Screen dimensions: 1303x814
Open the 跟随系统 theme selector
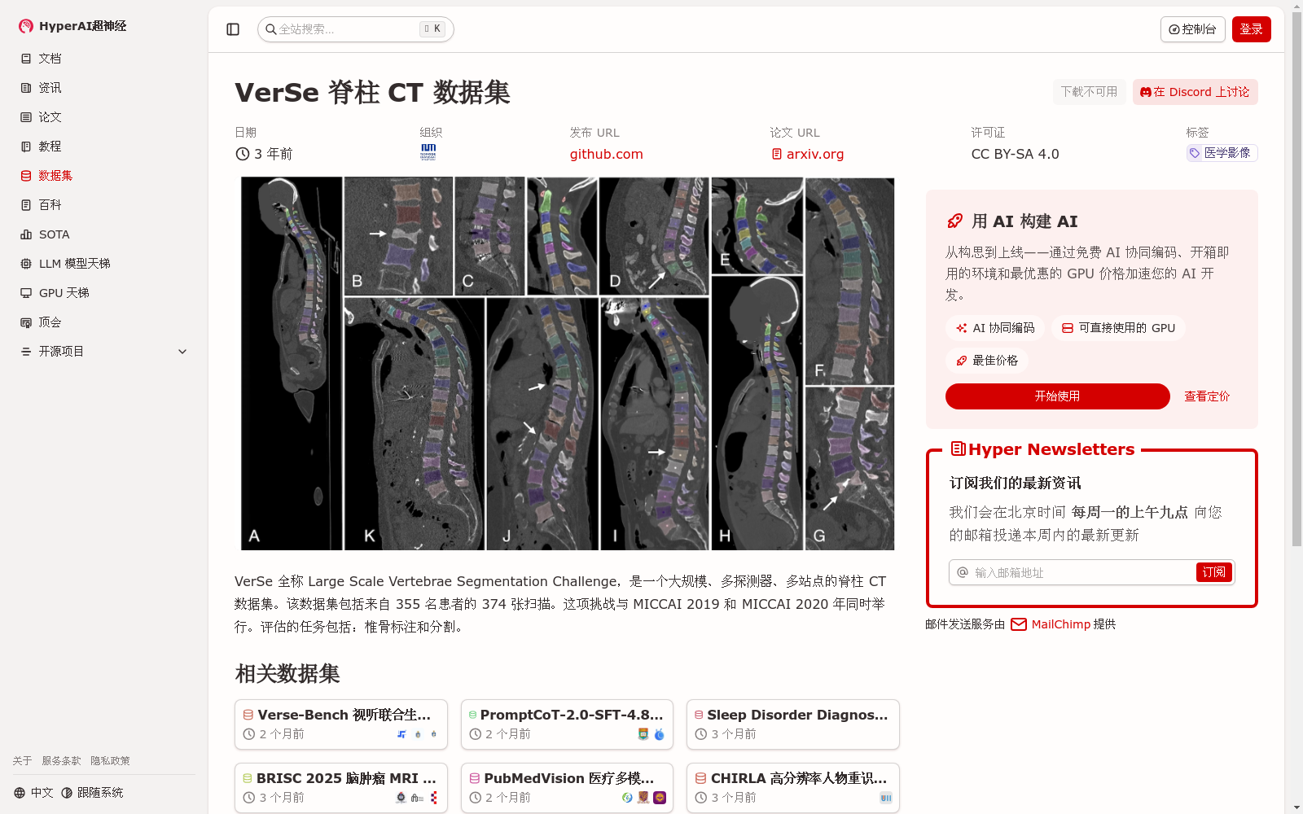(x=92, y=793)
